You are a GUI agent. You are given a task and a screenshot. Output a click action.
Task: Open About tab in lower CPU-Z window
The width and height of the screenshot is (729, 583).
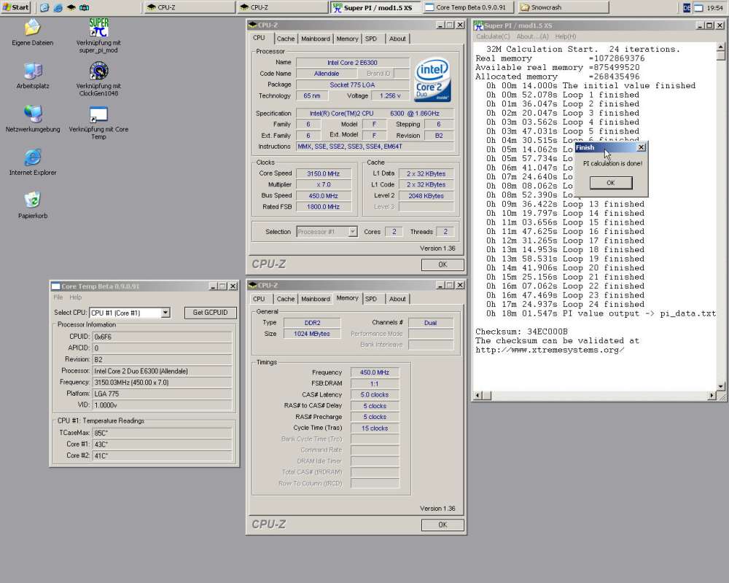(397, 299)
